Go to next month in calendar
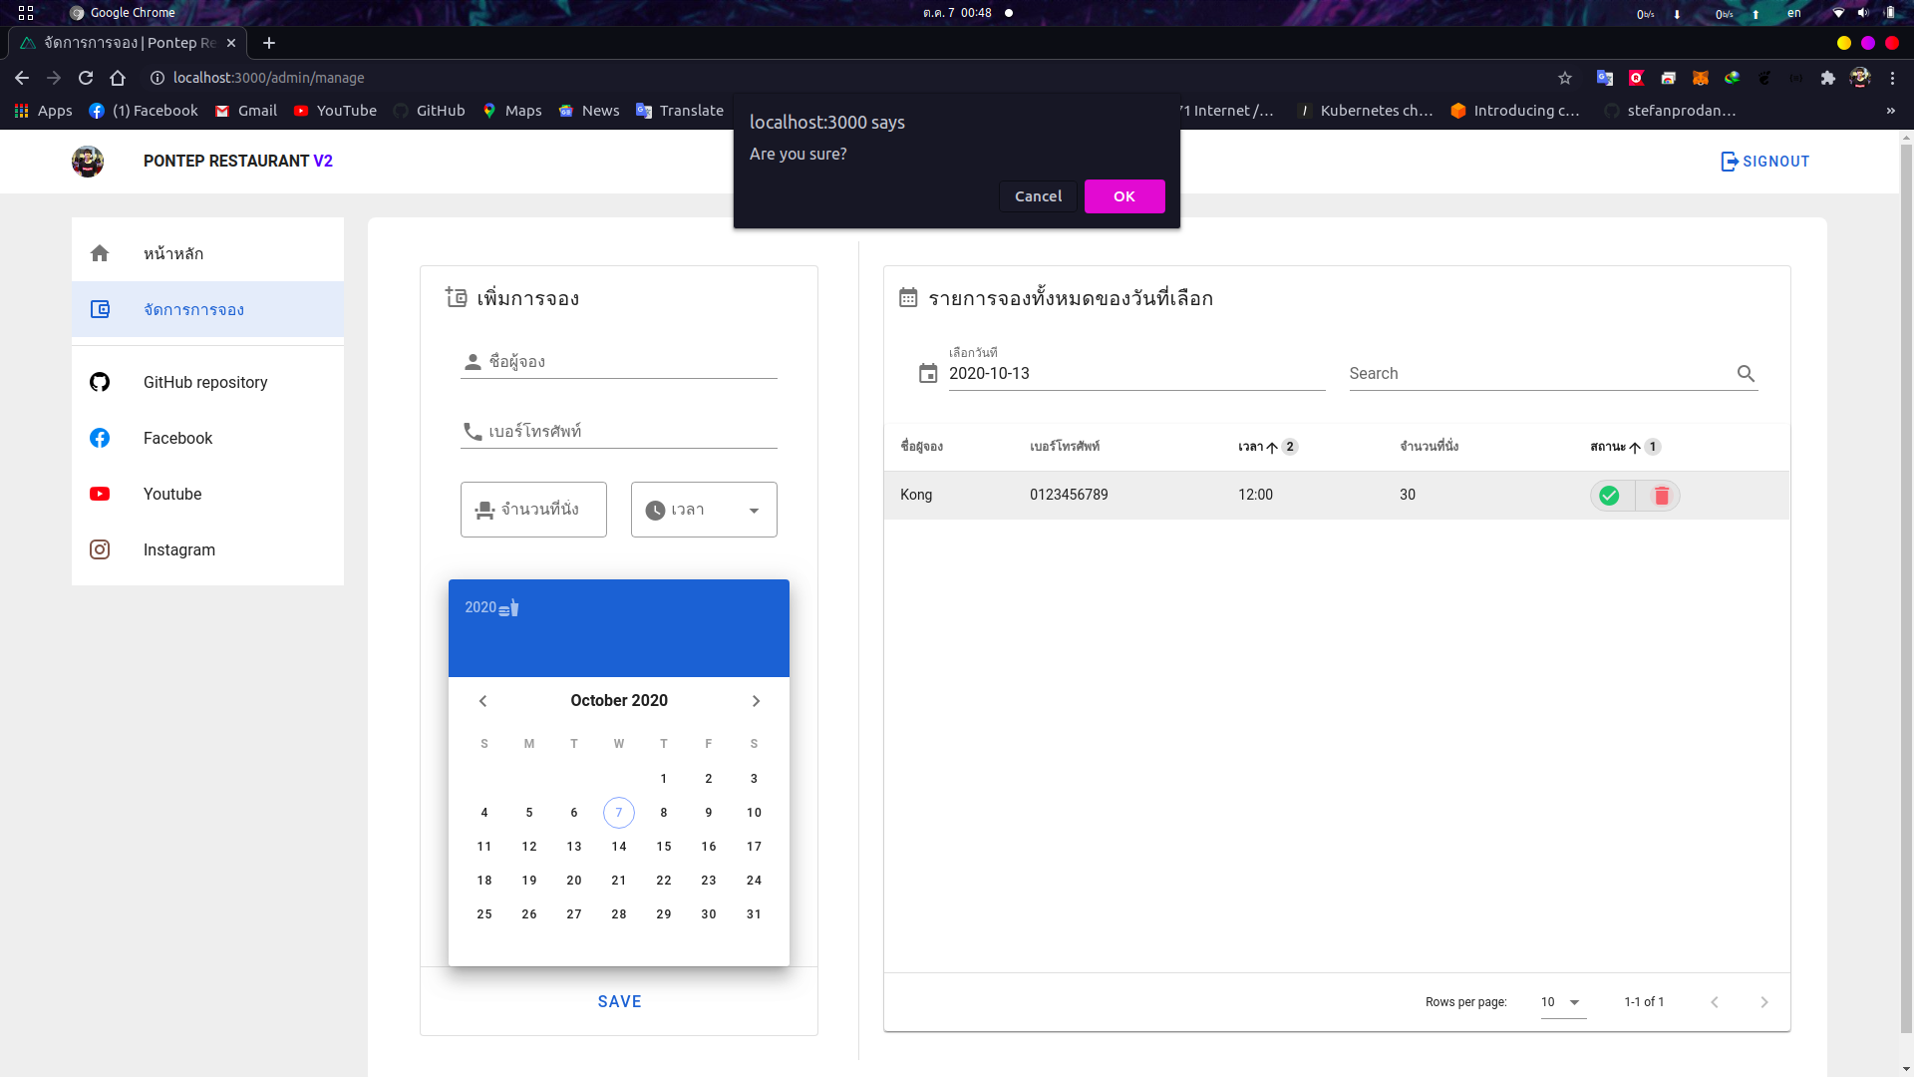Image resolution: width=1914 pixels, height=1077 pixels. (x=756, y=701)
